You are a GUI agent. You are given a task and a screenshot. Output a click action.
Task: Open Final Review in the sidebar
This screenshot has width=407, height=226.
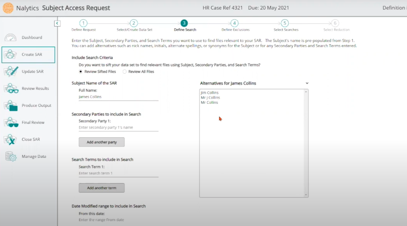pos(28,123)
